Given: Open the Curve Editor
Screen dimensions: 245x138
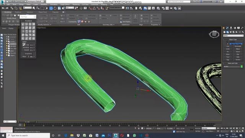Looking at the screenshot, I should (149, 8).
